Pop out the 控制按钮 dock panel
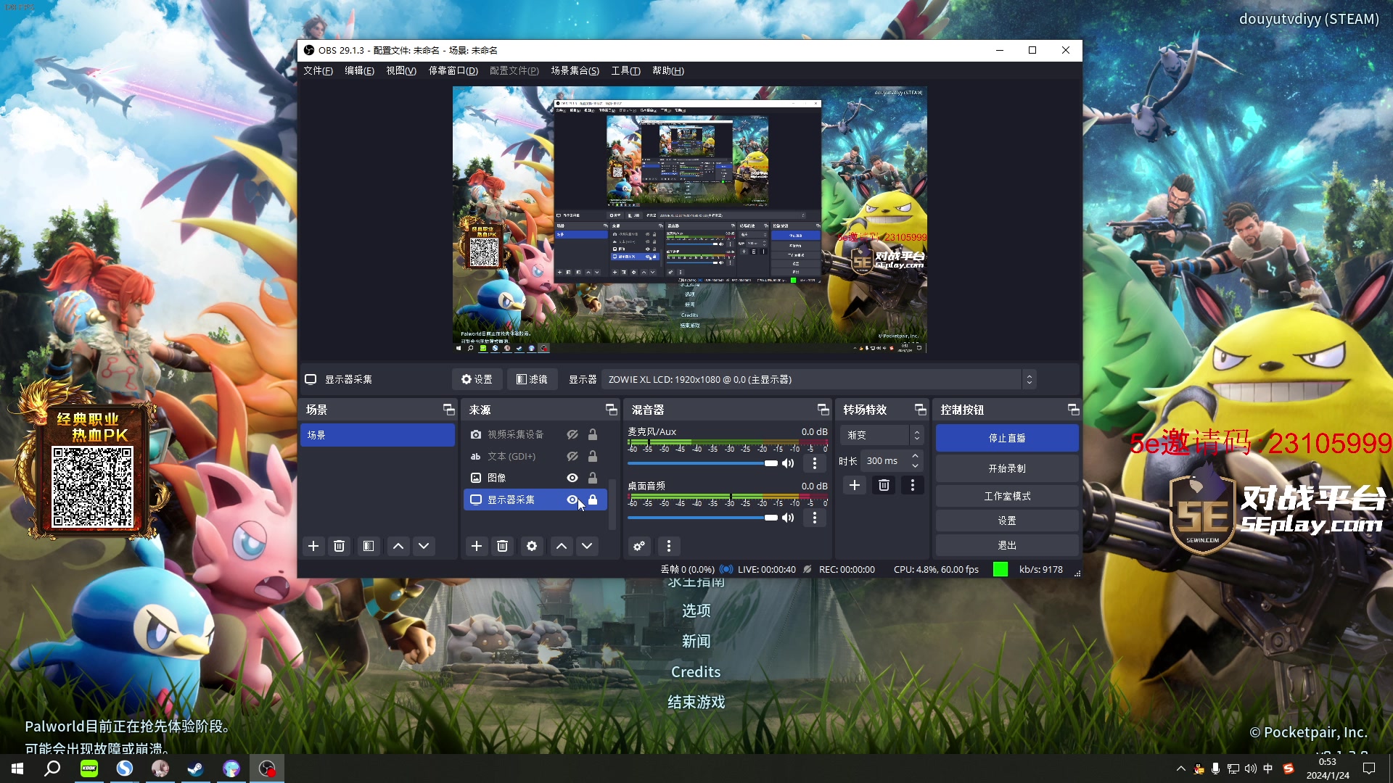This screenshot has height=783, width=1393. [1074, 410]
